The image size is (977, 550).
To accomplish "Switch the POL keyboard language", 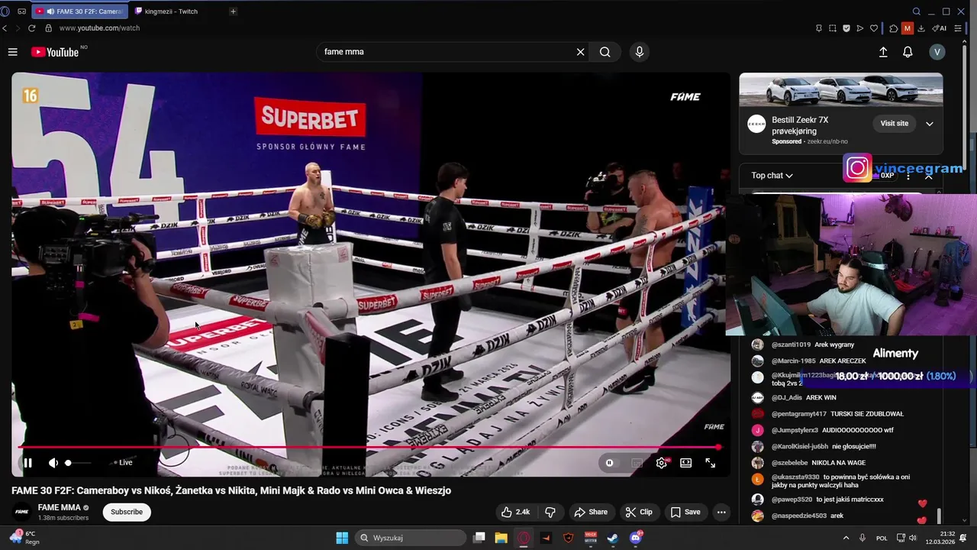I will click(x=882, y=538).
